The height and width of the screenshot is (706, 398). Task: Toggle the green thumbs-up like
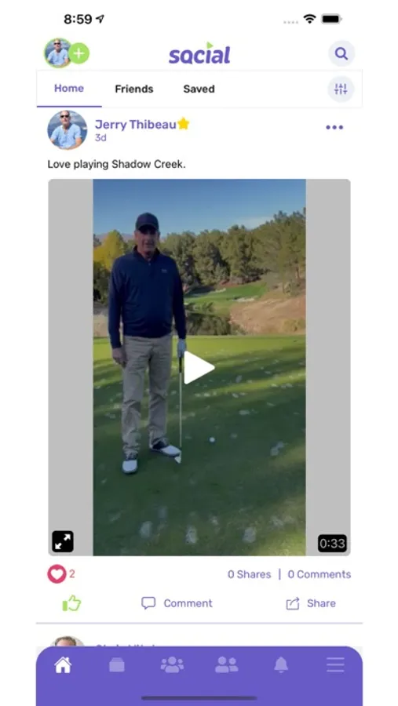tap(71, 603)
